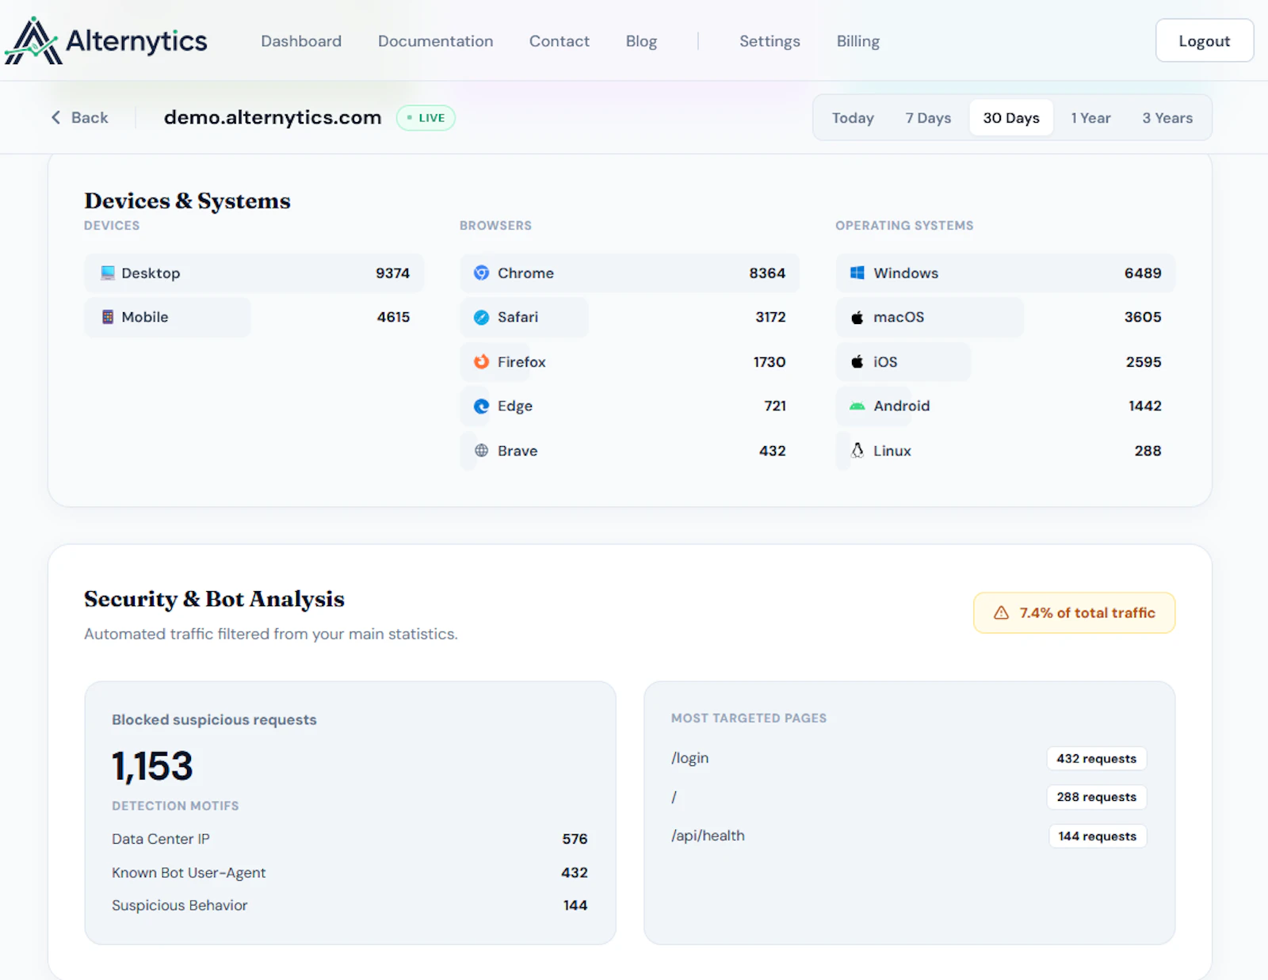Click the Mobile count 4615

click(393, 317)
